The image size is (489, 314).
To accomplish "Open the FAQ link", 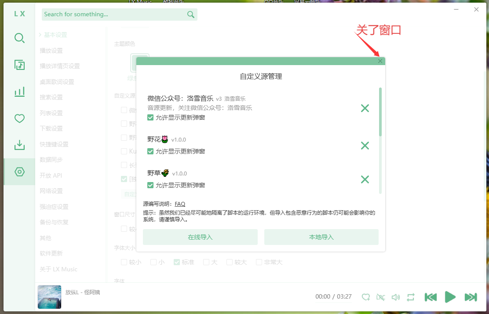I will 180,204.
